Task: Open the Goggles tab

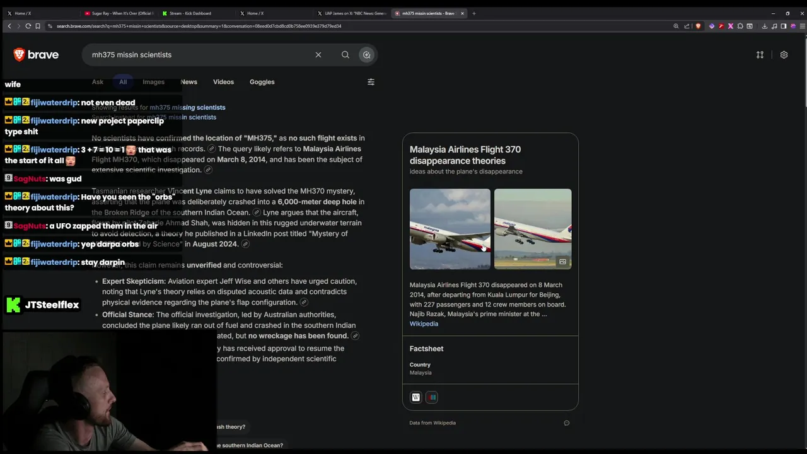Action: point(262,82)
